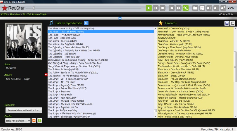Select favorite Amy Winehouse - Tears Dry On Their Own
This screenshot has height=131, width=237.
click(195, 35)
